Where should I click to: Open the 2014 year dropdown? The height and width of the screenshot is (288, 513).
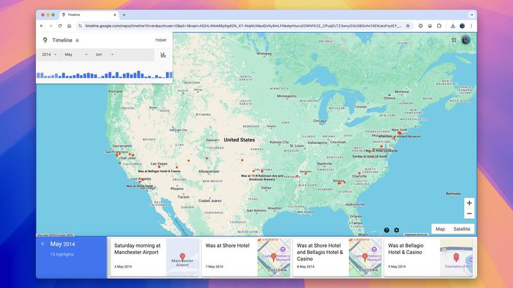(49, 54)
